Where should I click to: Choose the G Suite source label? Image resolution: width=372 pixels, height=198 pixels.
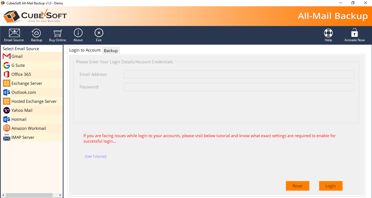coord(18,65)
